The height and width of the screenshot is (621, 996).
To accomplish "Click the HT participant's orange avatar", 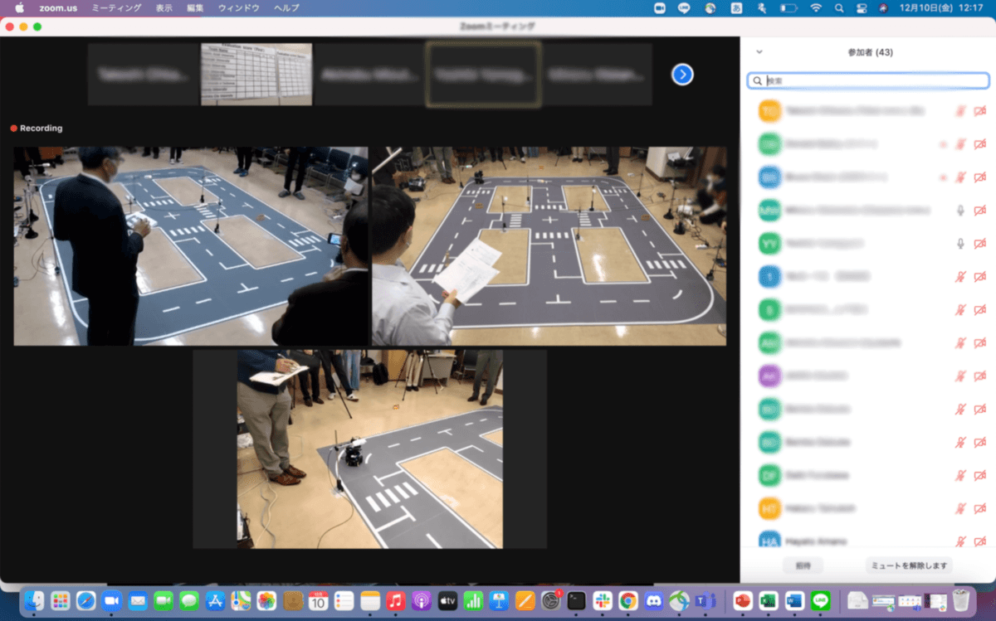I will [770, 508].
